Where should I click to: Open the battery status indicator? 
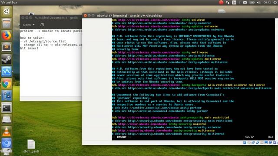pyautogui.click(x=252, y=3)
